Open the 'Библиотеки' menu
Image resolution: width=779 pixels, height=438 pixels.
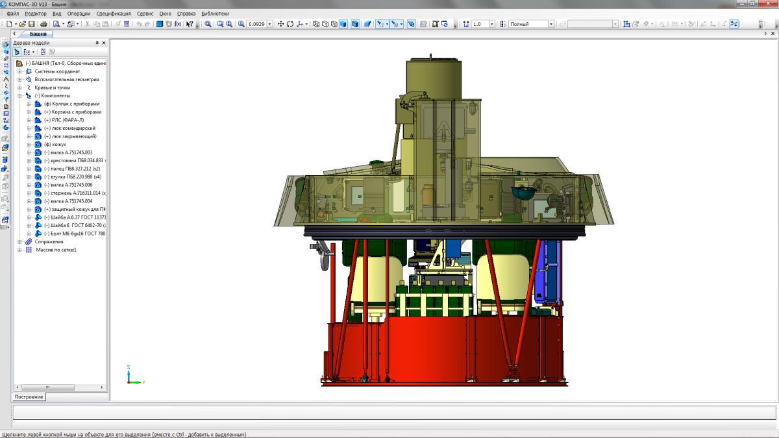(215, 13)
